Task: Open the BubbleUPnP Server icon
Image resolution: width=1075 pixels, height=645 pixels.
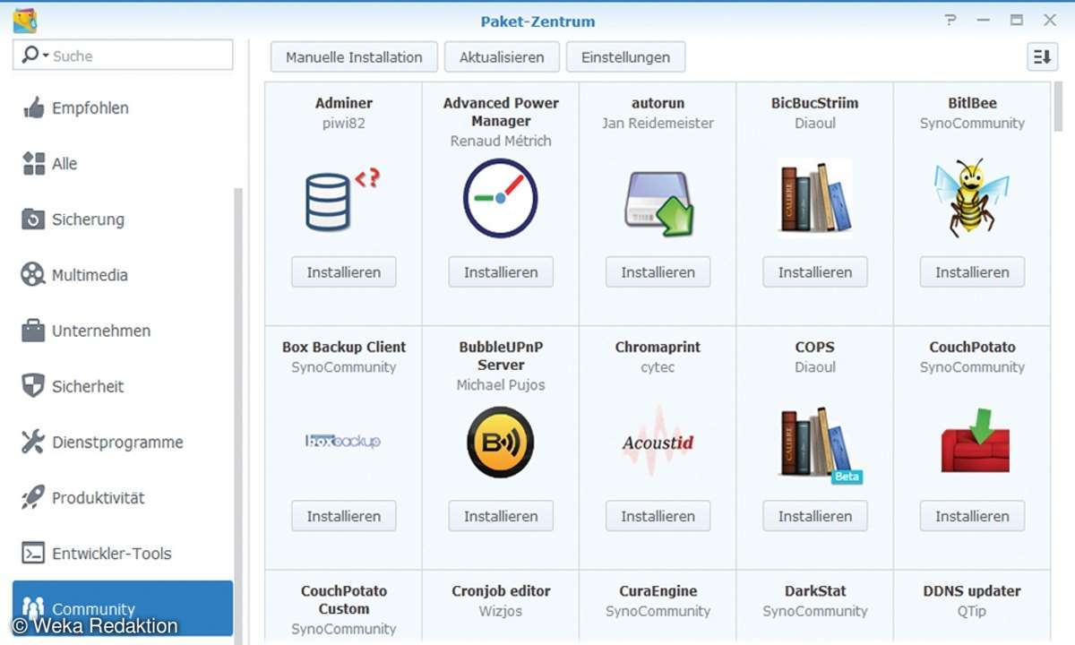Action: coord(500,443)
